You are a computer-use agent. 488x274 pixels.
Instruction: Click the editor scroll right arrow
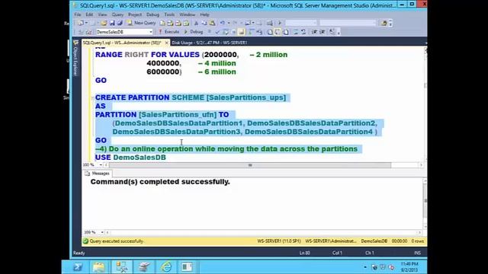(x=421, y=165)
